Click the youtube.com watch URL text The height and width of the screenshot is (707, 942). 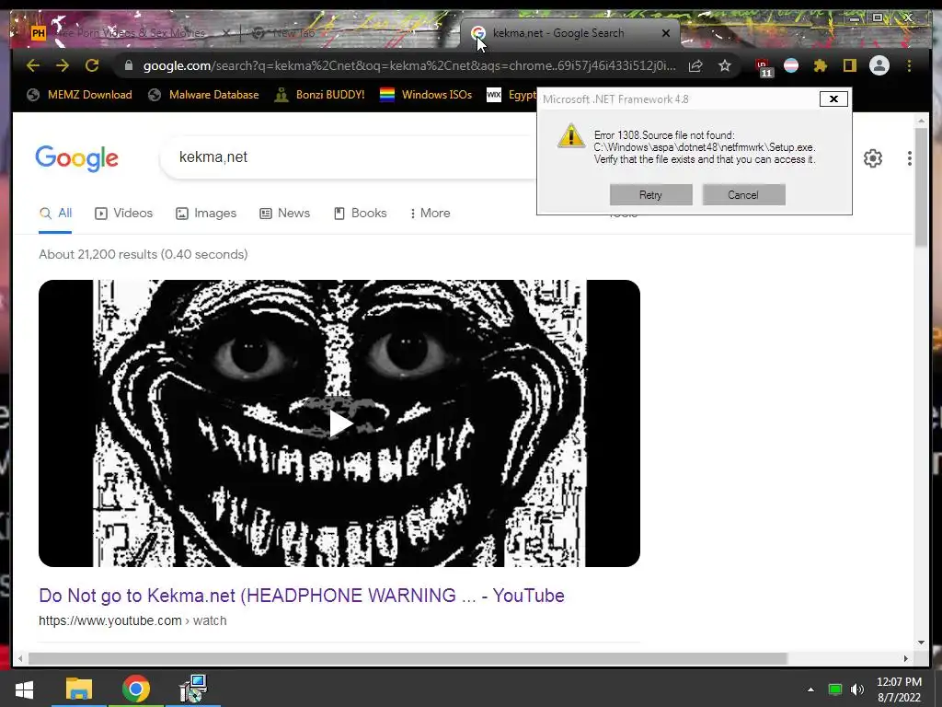(x=132, y=621)
